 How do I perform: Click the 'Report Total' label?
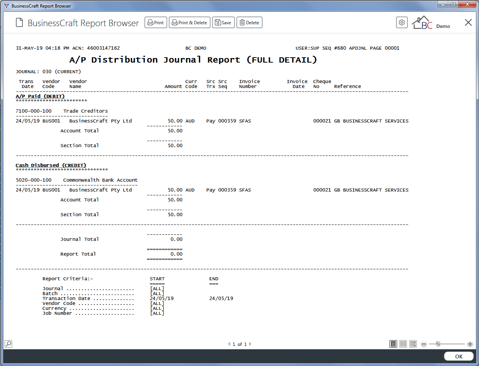coord(78,254)
